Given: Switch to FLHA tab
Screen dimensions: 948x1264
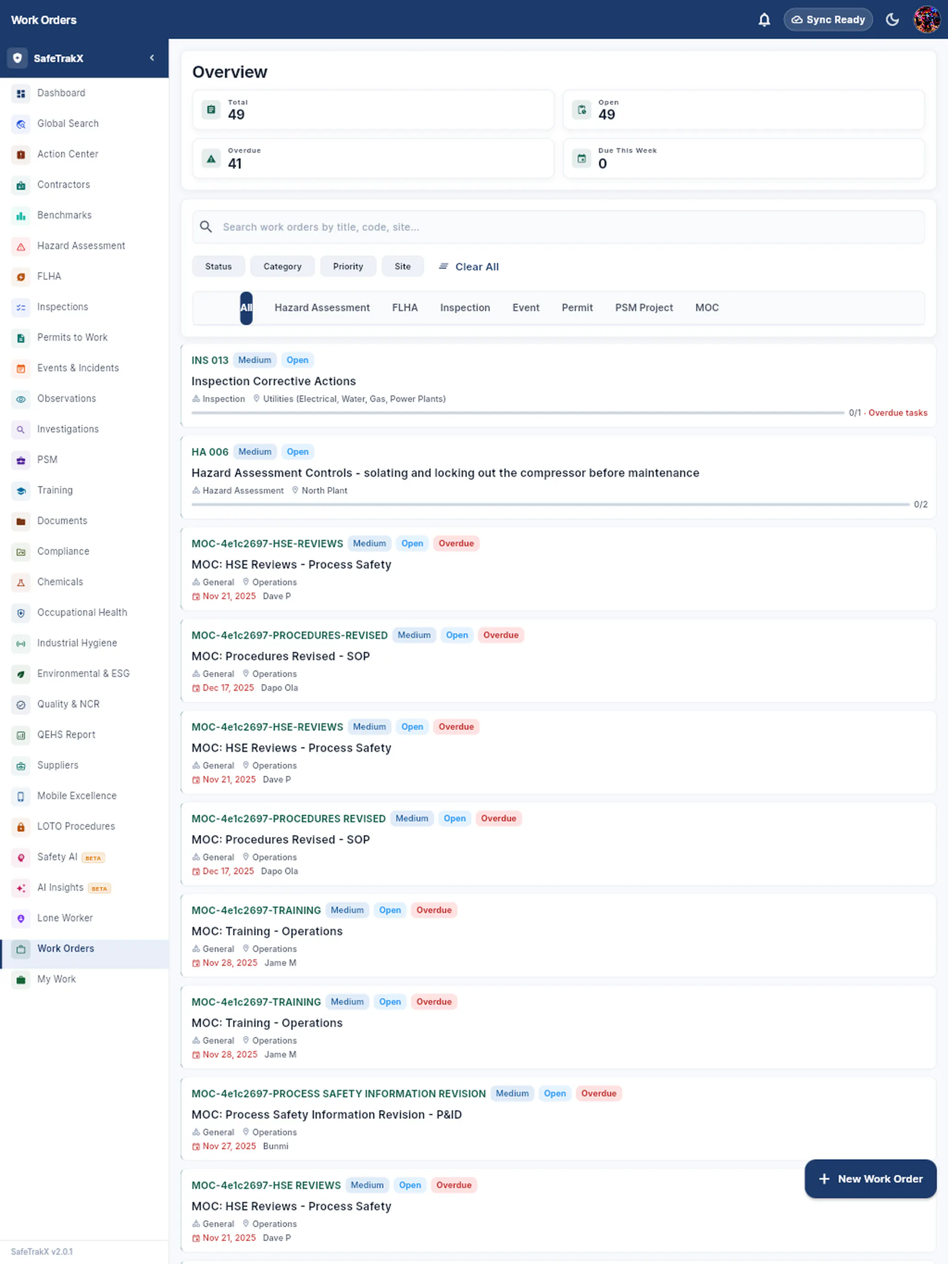Looking at the screenshot, I should tap(405, 308).
